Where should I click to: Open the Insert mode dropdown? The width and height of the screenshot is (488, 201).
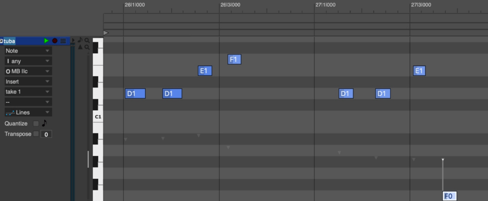coord(28,82)
